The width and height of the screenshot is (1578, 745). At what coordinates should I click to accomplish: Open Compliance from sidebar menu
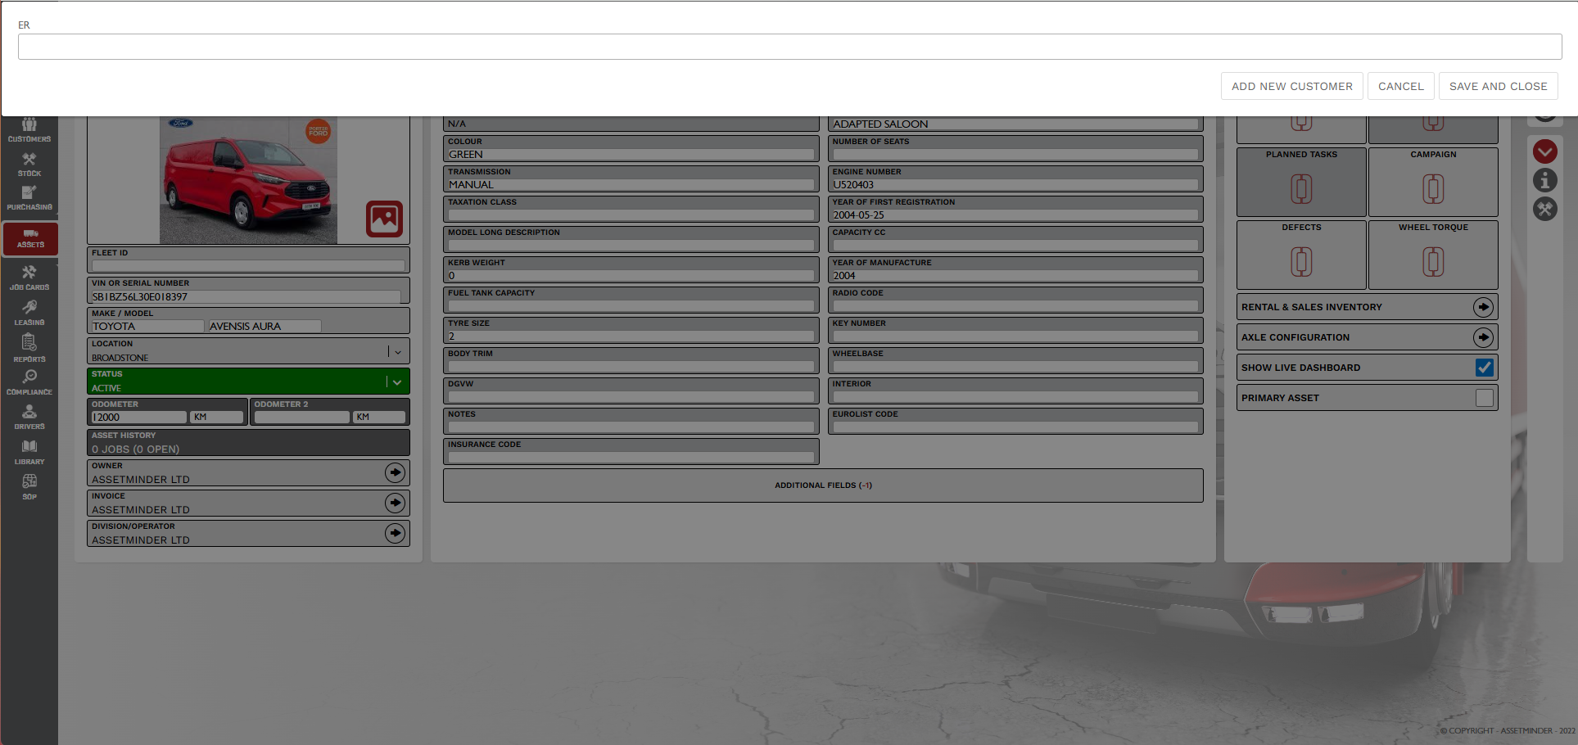29,382
